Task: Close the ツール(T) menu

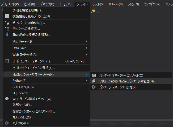Action: (x=82, y=4)
